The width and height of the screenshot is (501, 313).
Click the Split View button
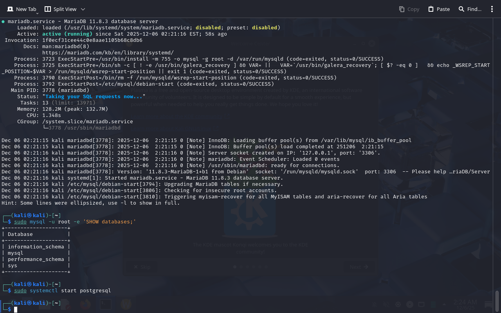[61, 9]
